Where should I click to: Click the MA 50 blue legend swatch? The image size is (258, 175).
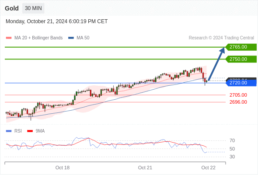point(71,38)
